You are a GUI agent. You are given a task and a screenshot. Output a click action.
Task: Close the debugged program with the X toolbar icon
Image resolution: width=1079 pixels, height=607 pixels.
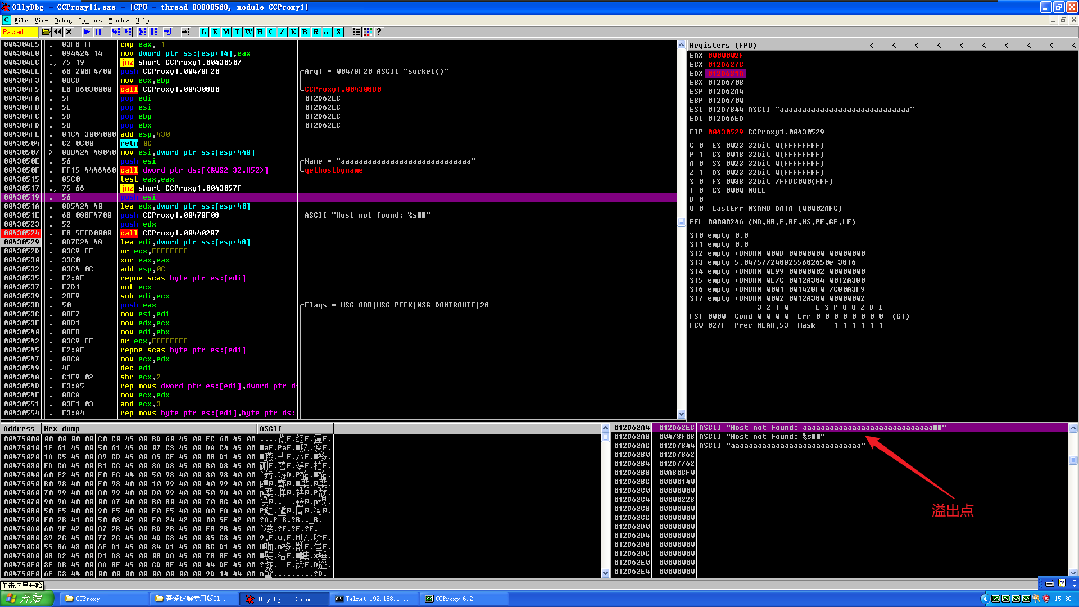pyautogui.click(x=69, y=32)
